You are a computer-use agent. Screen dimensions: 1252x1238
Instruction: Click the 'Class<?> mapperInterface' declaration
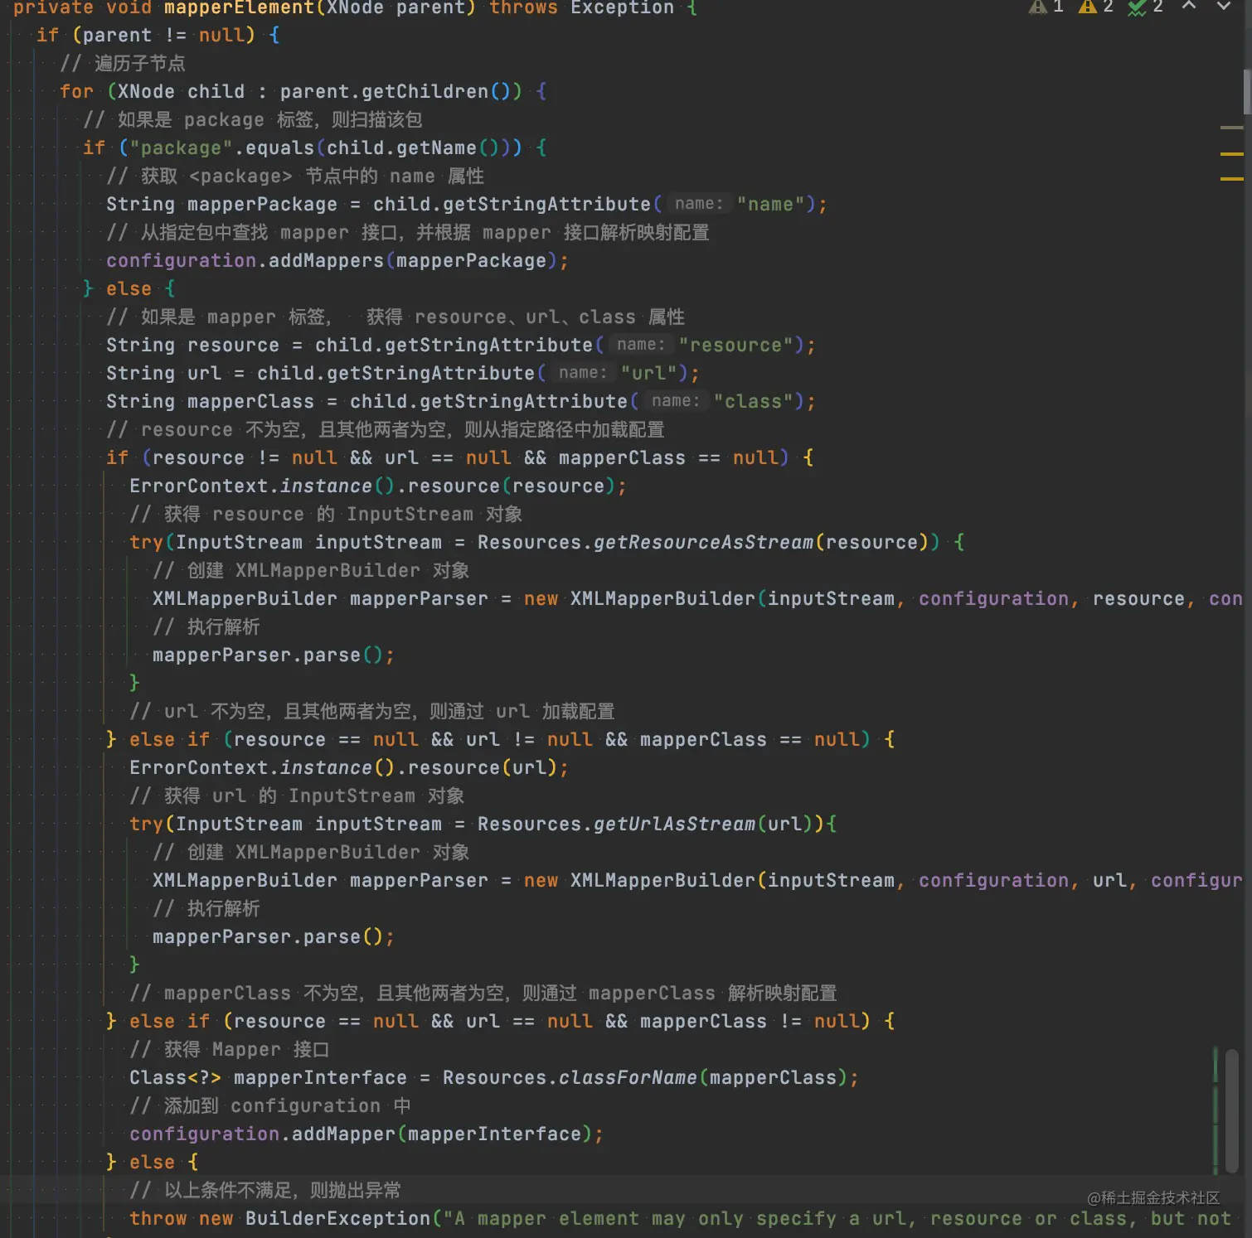pos(268,1077)
